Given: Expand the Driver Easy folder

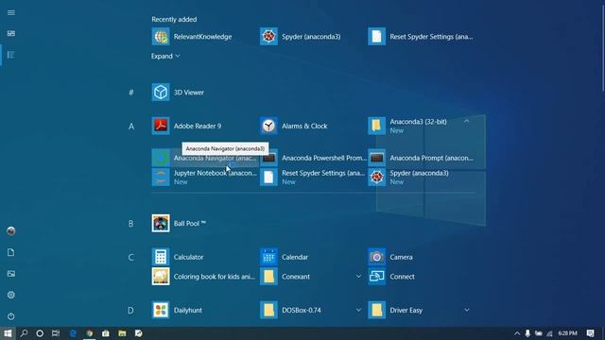Looking at the screenshot, I should pos(466,310).
